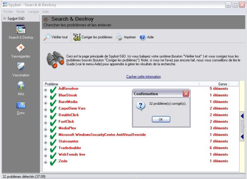Click the Imprimer printer icon
The image size is (247, 179).
119,37
